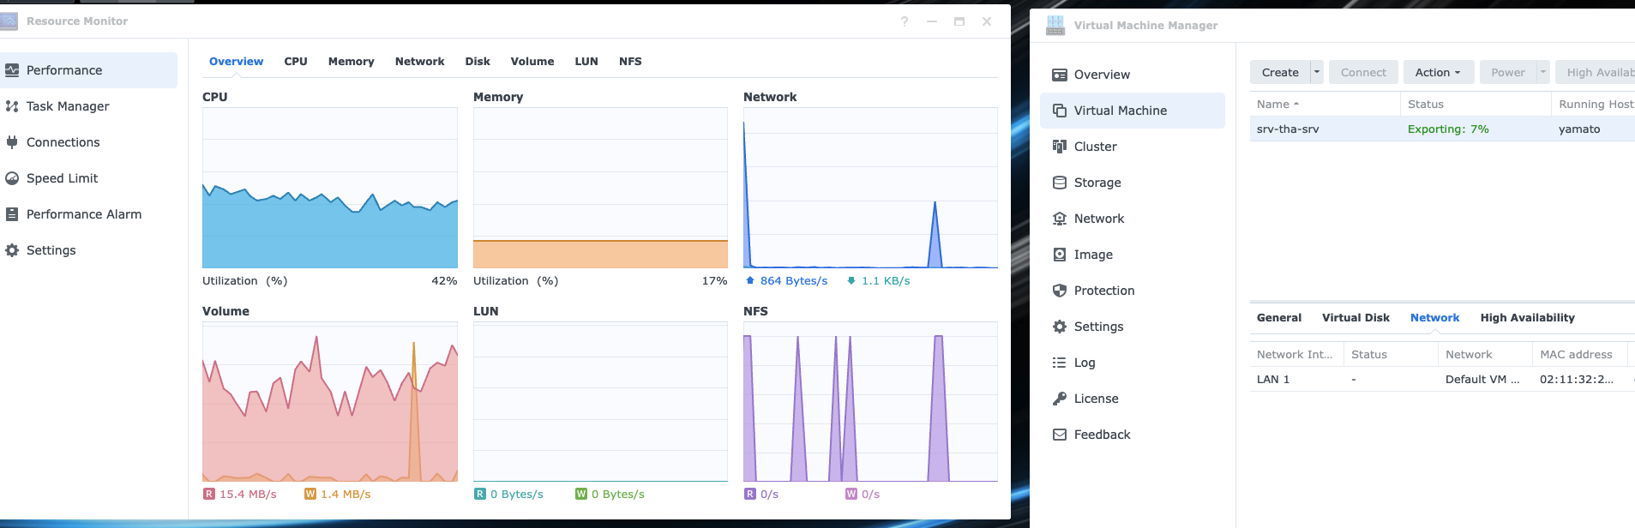Select the srv-tha-srv virtual machine row

1442,129
